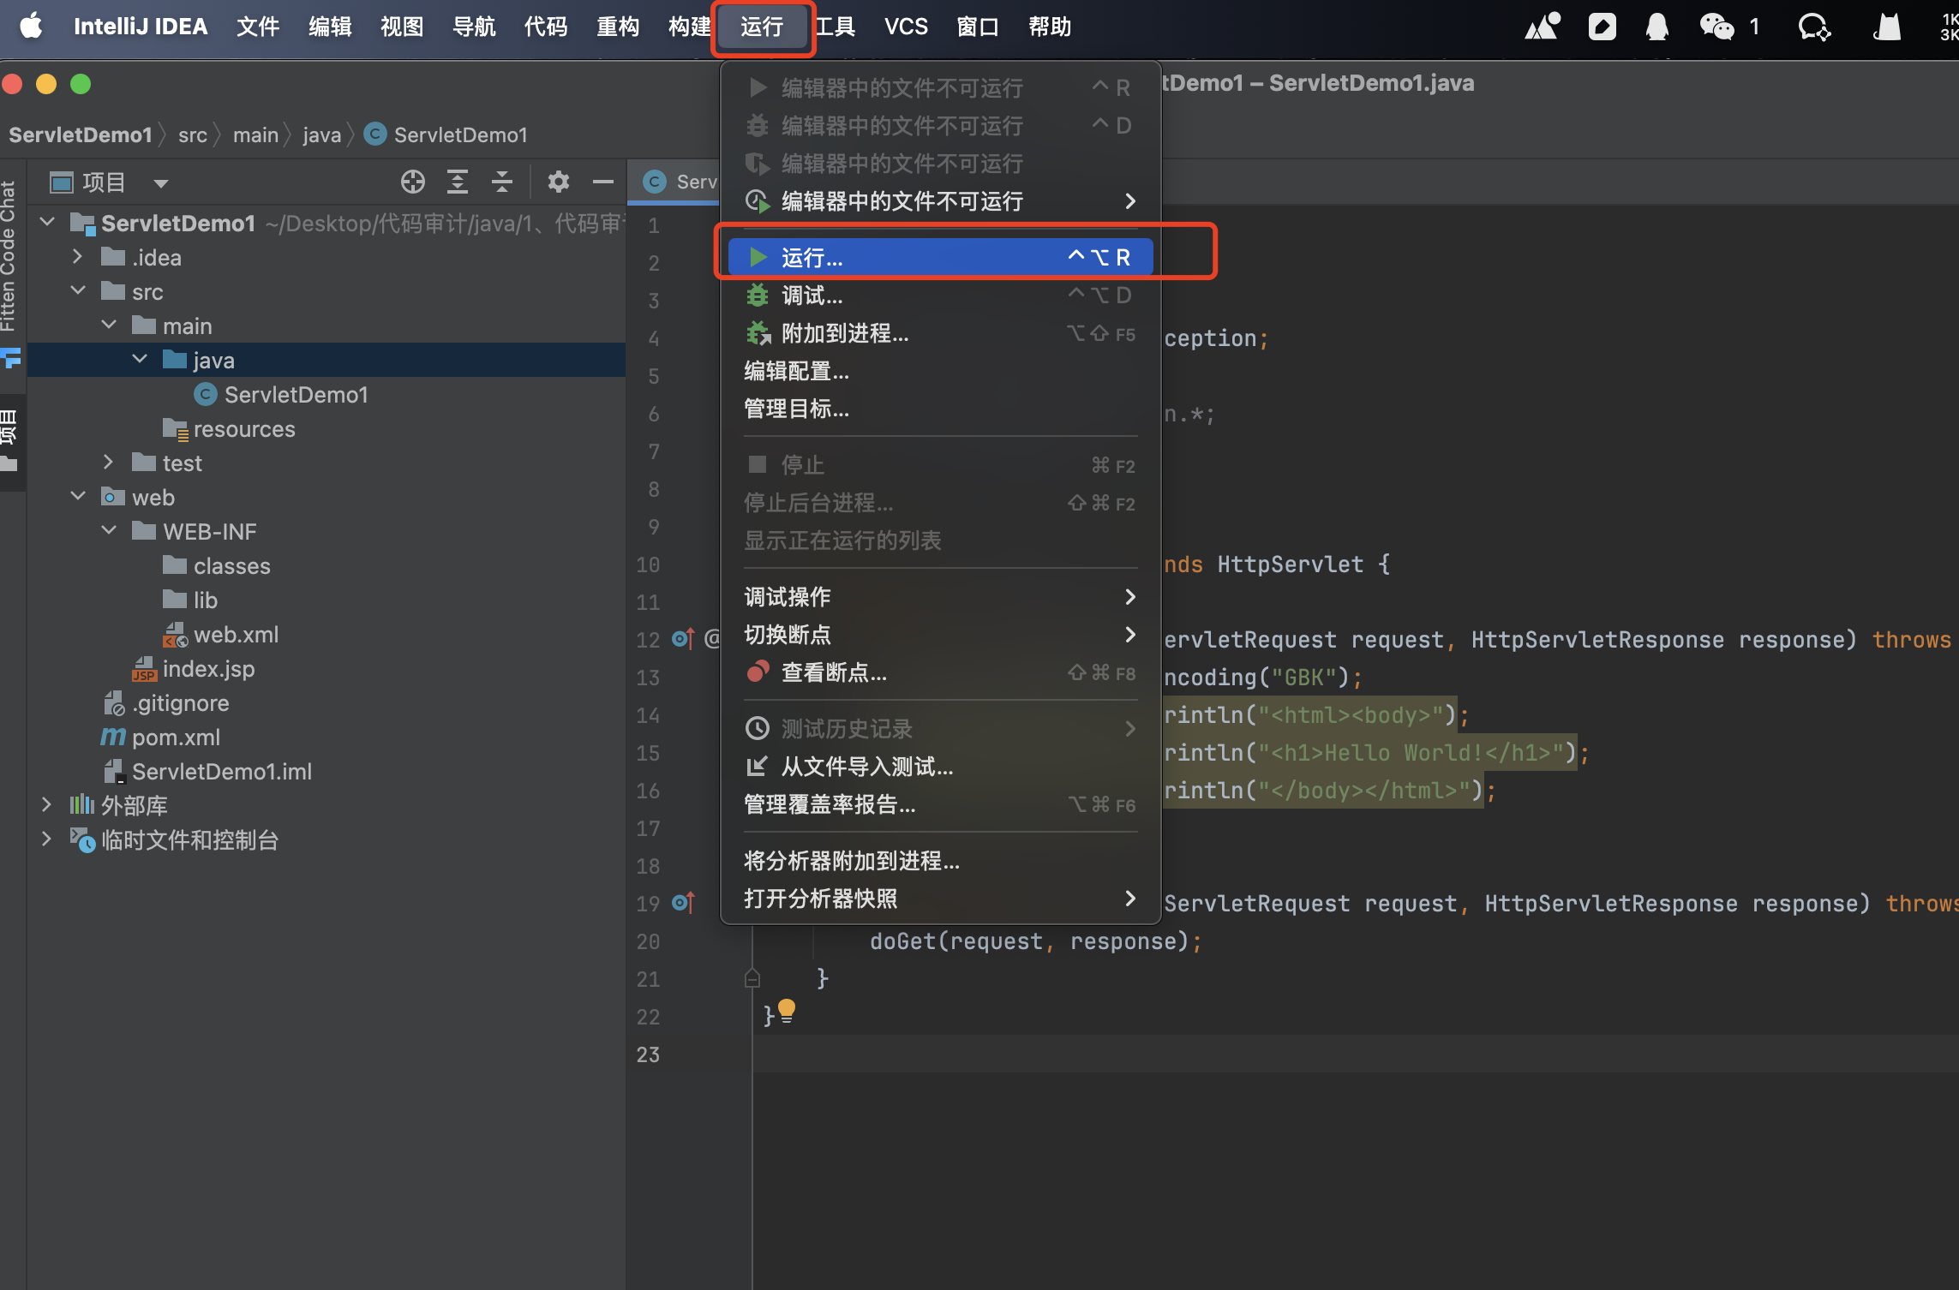Screen dimensions: 1959x1290
Task: Open WeChat icon in macOS menu bar
Action: pyautogui.click(x=1716, y=27)
